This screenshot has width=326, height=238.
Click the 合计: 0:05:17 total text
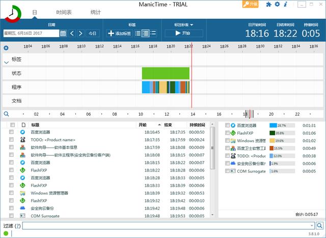[307, 214]
